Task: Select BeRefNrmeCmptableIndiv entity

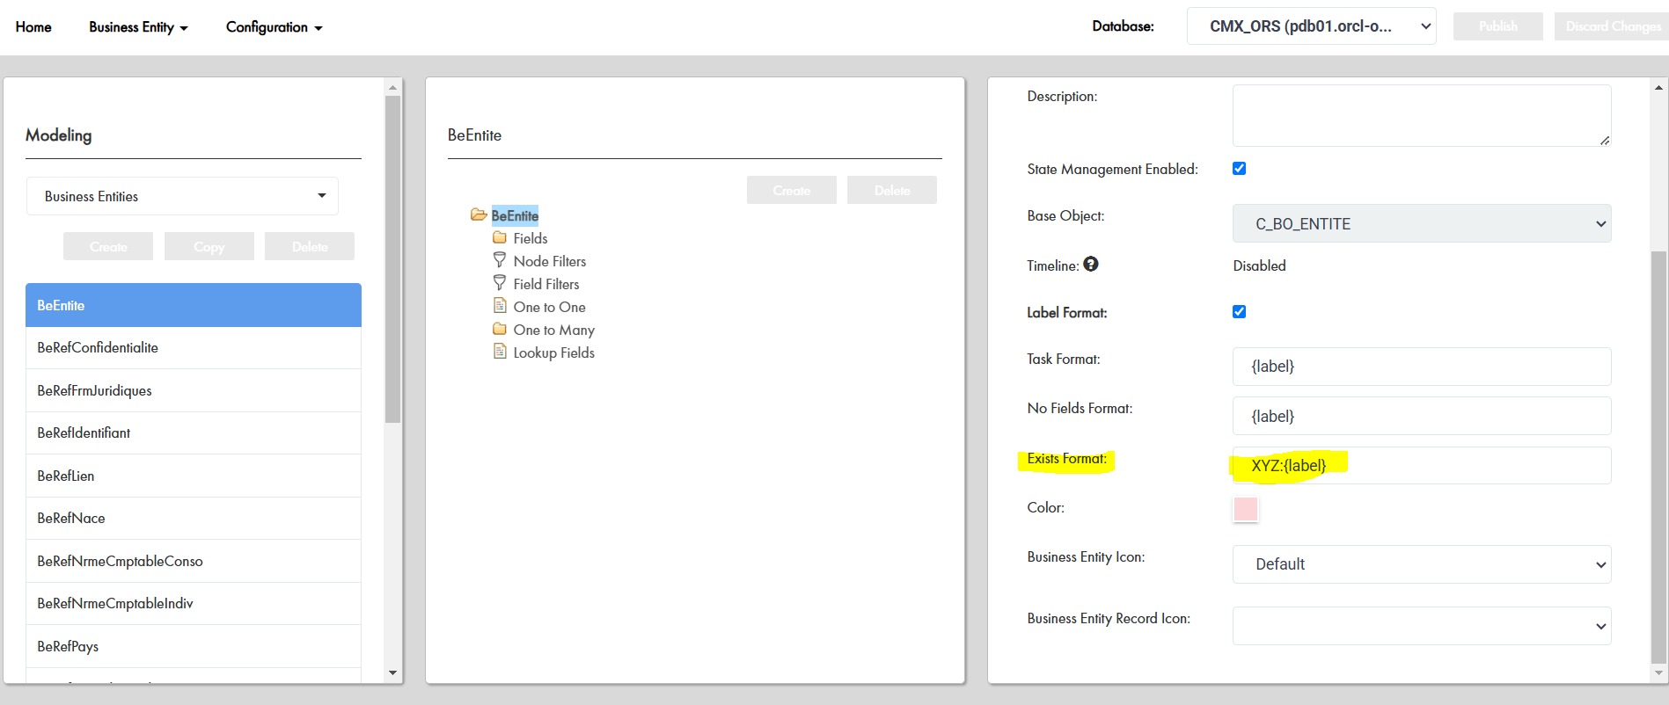Action: [194, 604]
